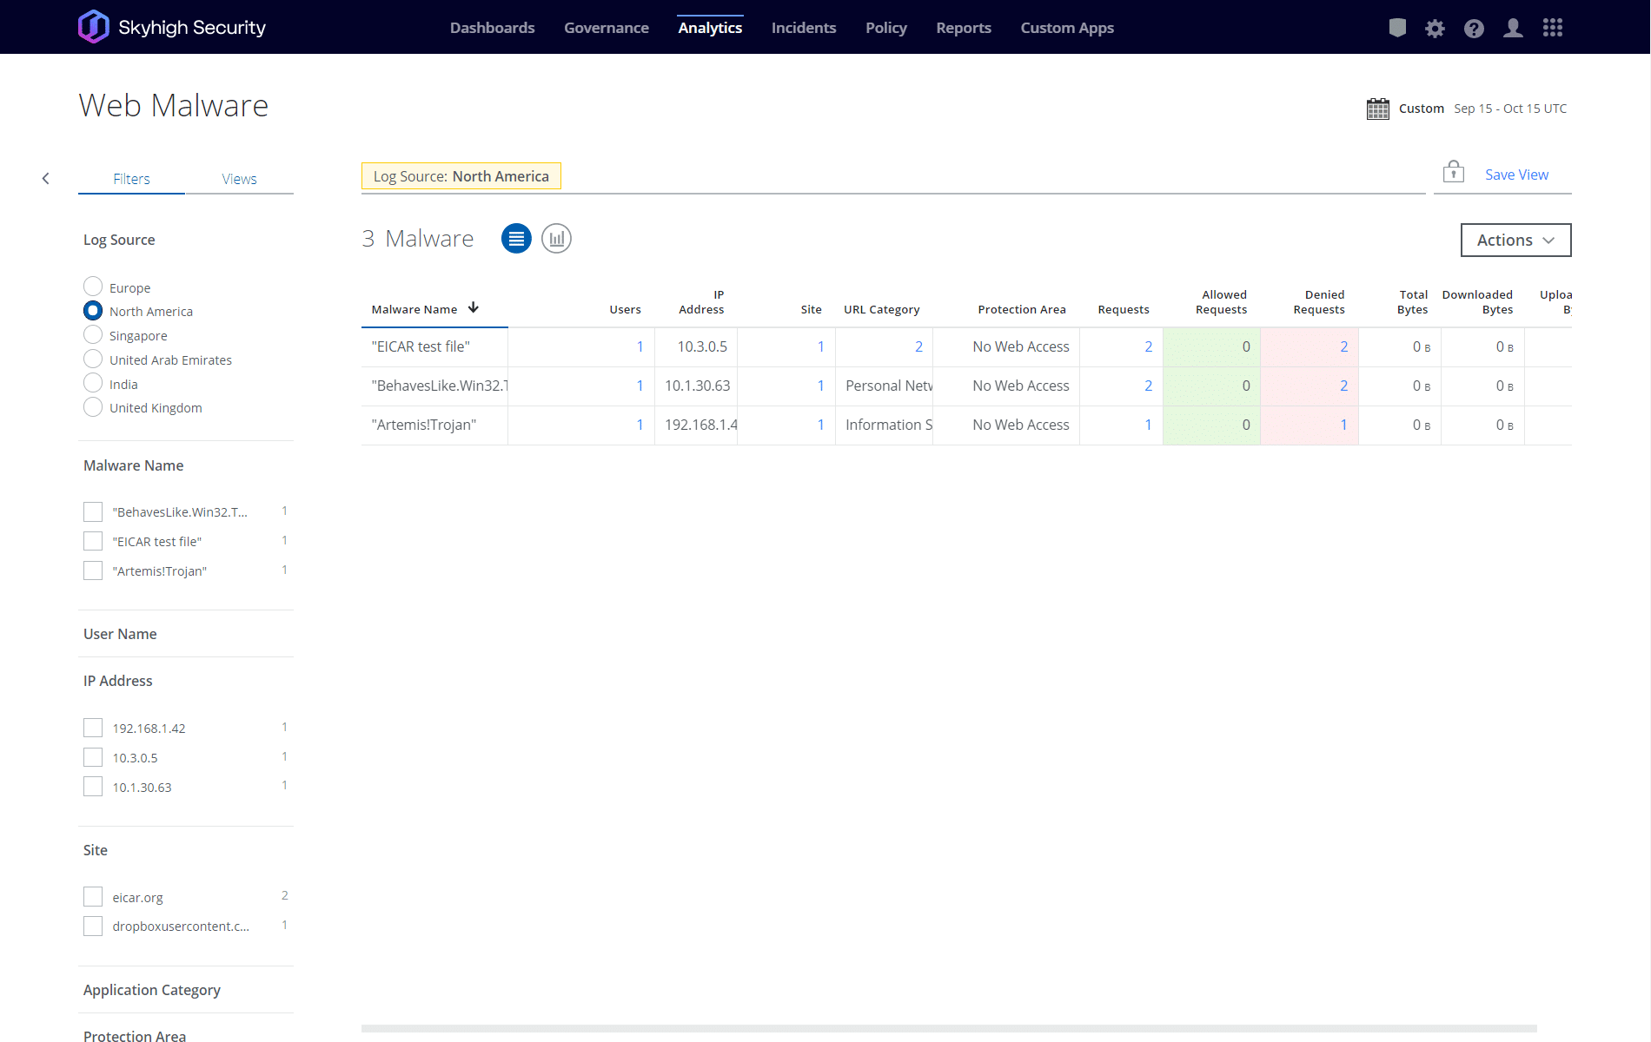The image size is (1651, 1042).
Task: Switch to the Views tab
Action: (x=239, y=179)
